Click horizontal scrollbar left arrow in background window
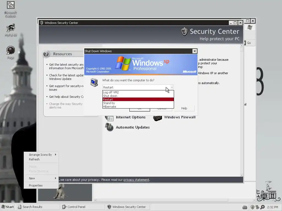This screenshot has height=211, width=282. point(95,200)
